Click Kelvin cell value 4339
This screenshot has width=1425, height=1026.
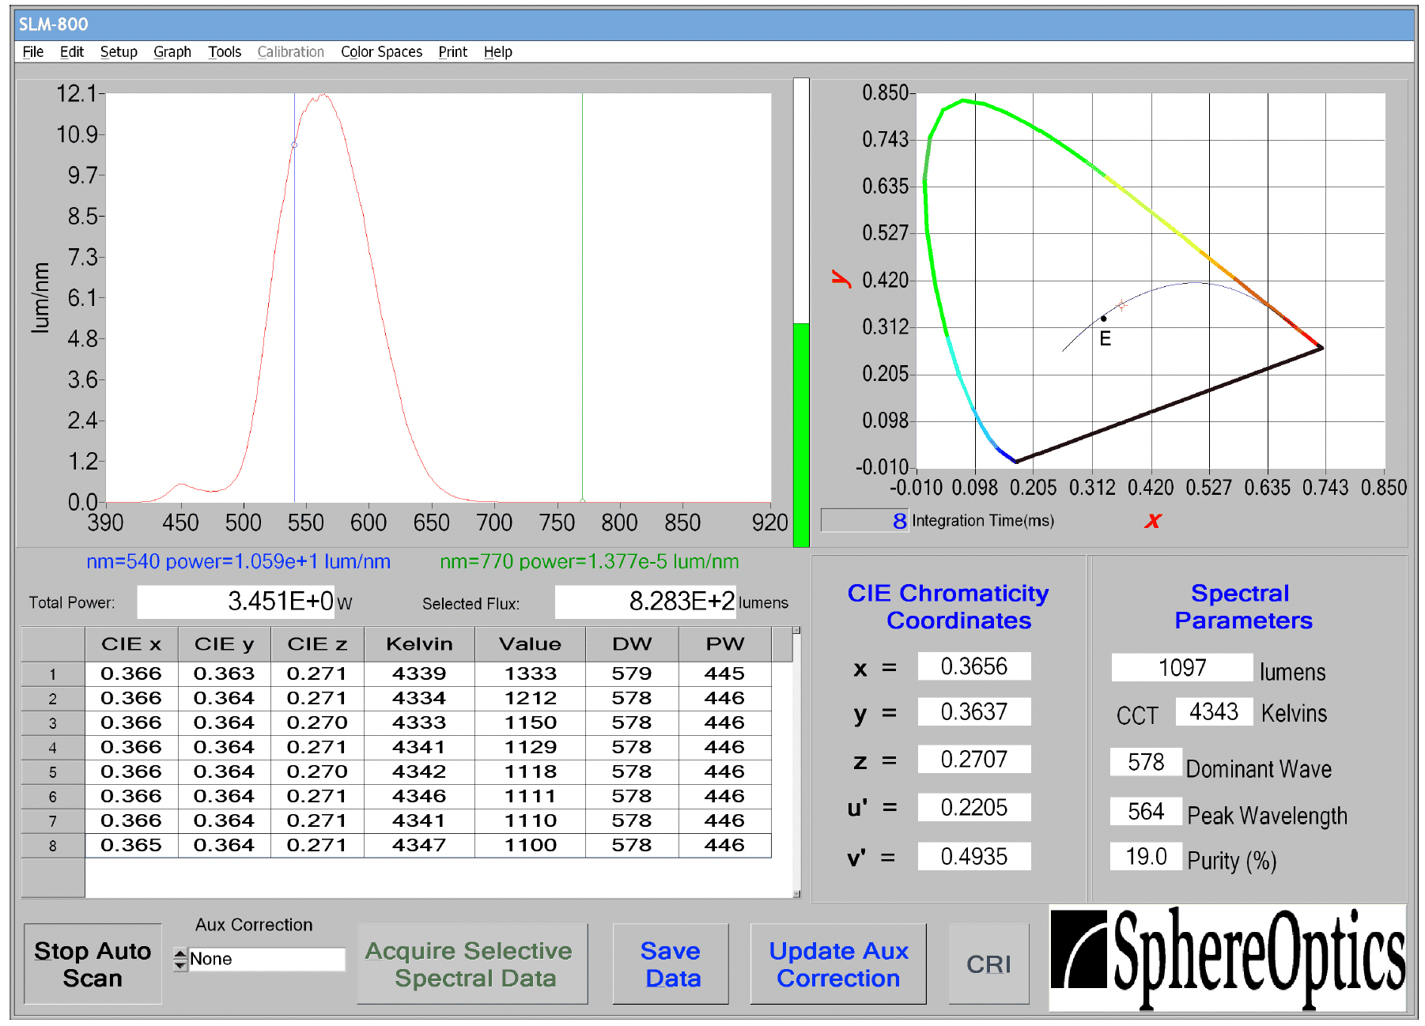pyautogui.click(x=419, y=673)
